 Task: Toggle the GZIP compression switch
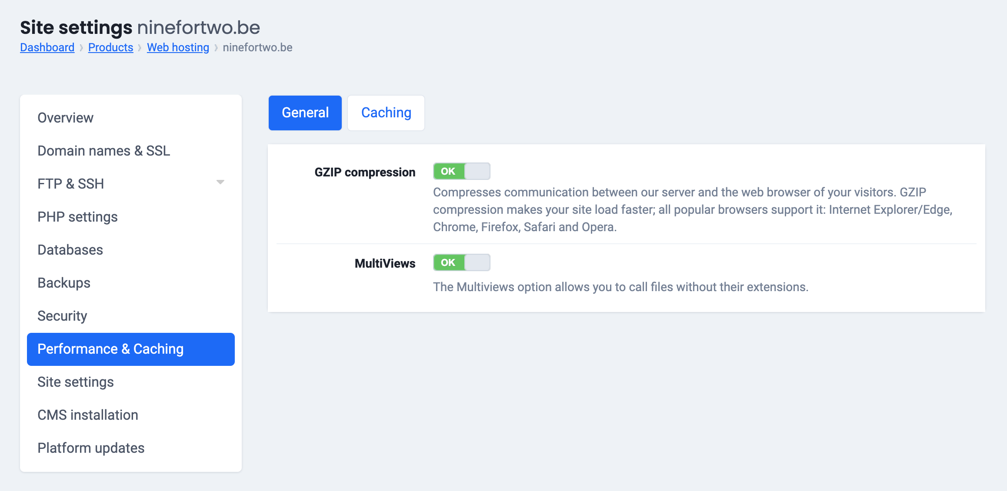pyautogui.click(x=461, y=171)
